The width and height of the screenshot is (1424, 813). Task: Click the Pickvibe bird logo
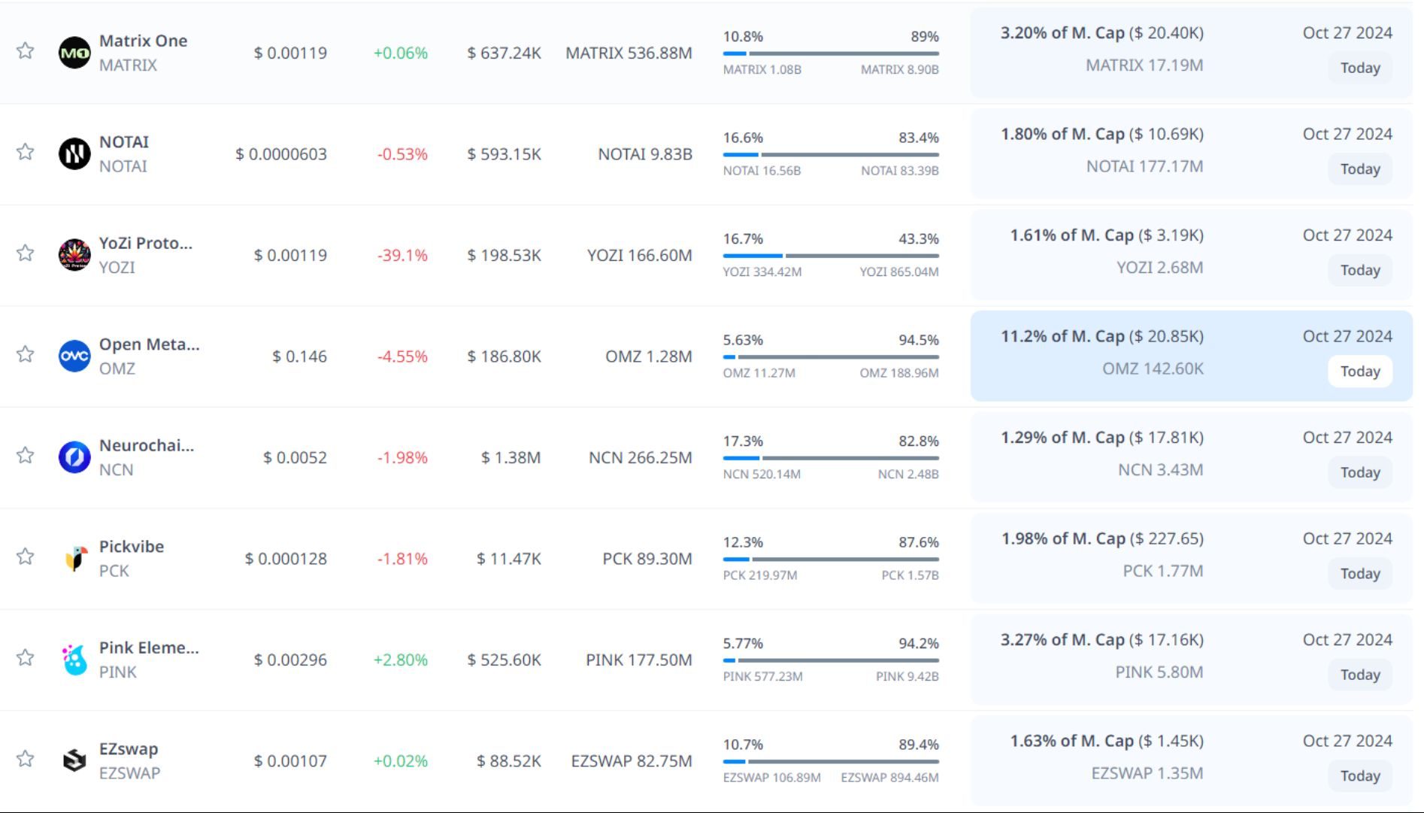pyautogui.click(x=74, y=559)
